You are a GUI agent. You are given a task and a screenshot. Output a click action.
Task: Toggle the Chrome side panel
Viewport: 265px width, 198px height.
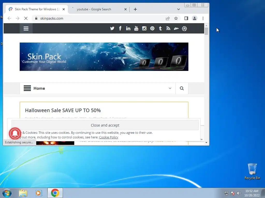pos(186,18)
